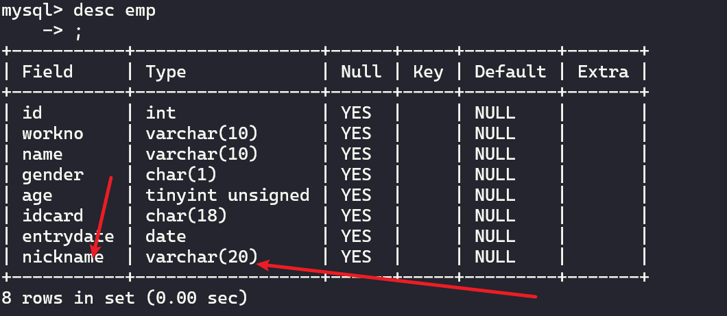Click the 'varchar(20)' type value
The image size is (727, 316).
[x=202, y=257]
